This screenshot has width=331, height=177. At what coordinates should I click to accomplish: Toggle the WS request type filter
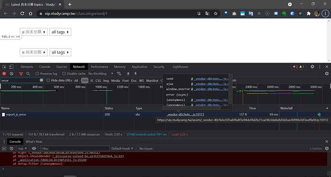(x=142, y=80)
